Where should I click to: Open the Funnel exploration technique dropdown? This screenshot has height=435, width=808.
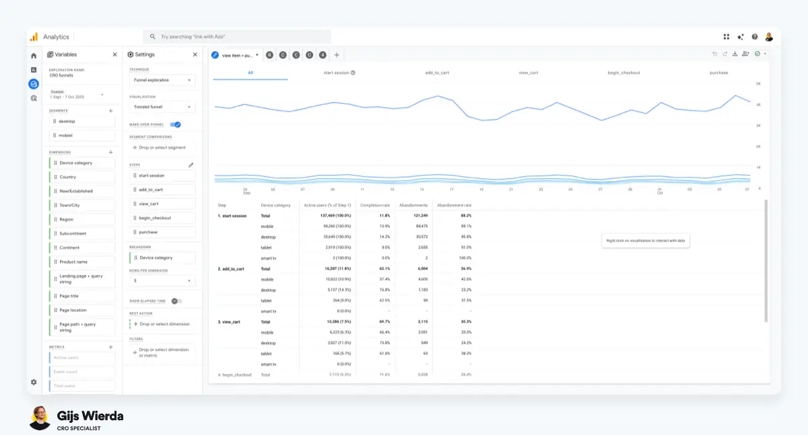pos(161,79)
